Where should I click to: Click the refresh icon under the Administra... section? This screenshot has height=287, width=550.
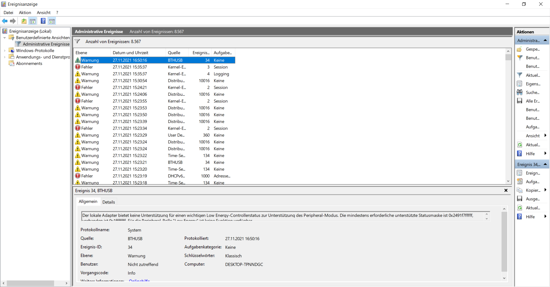point(519,145)
